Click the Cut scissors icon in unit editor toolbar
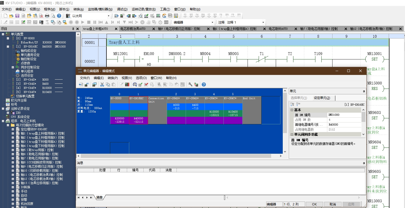Viewport: 405px width, 208px height. [102, 84]
